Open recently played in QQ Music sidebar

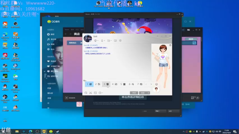[53, 71]
